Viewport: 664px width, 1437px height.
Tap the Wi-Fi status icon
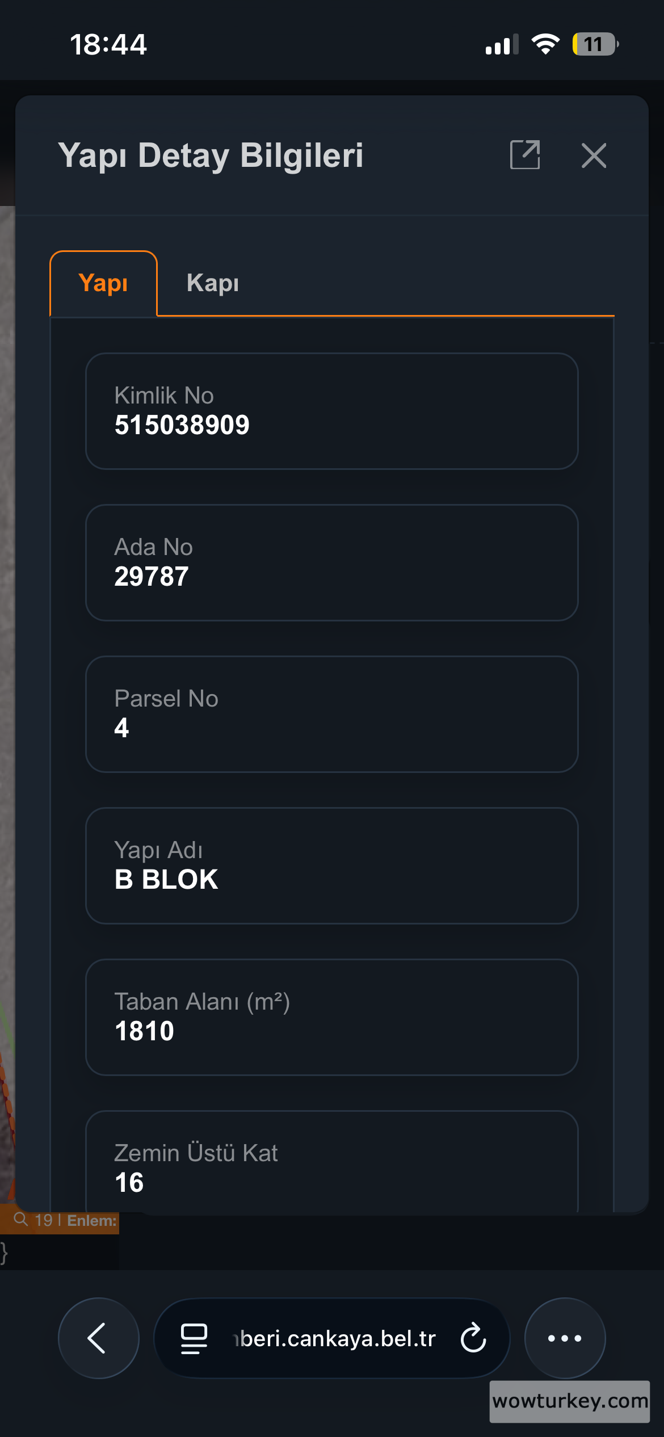tap(545, 44)
